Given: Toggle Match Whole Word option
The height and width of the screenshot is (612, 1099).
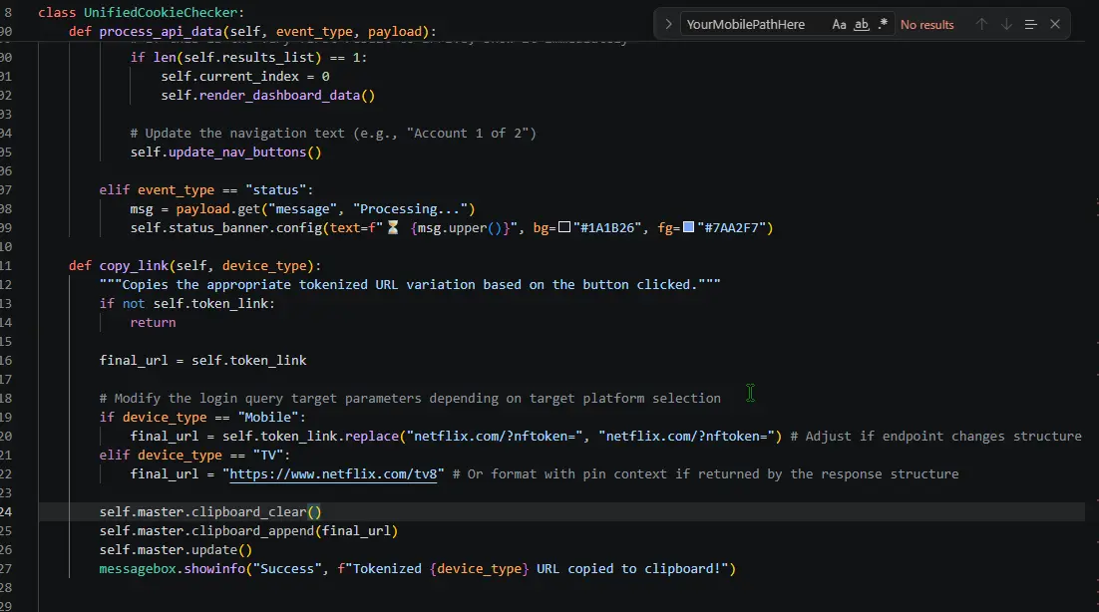Looking at the screenshot, I should click(862, 25).
